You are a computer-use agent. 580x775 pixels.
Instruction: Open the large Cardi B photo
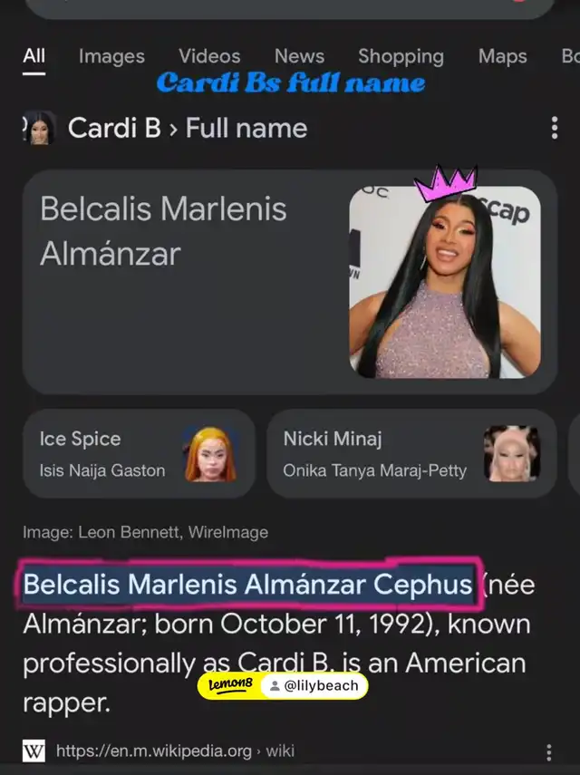click(445, 282)
